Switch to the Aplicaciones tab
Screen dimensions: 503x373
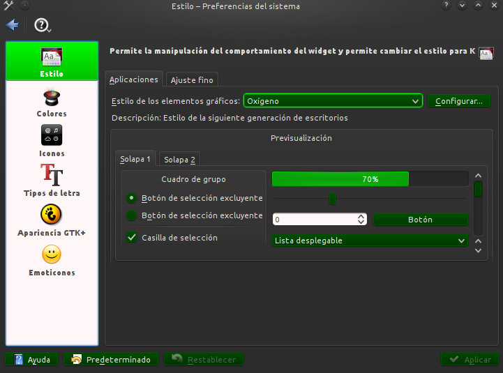tap(134, 79)
